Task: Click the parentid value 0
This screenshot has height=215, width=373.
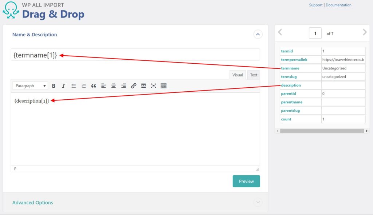Action: click(323, 93)
